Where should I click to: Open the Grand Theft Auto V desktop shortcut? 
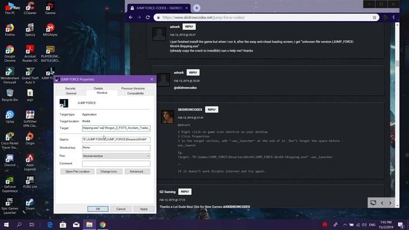click(30, 75)
